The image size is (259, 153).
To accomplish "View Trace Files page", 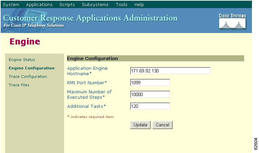I will [x=19, y=85].
